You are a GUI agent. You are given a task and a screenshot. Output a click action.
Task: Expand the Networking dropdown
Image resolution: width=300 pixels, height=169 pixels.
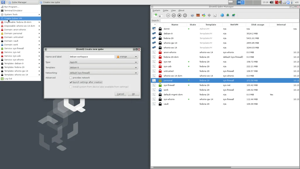pyautogui.click(x=103, y=73)
